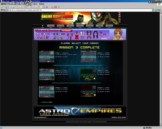Click the green Go arrow beside address bar
The image size is (162, 129).
point(156,10)
